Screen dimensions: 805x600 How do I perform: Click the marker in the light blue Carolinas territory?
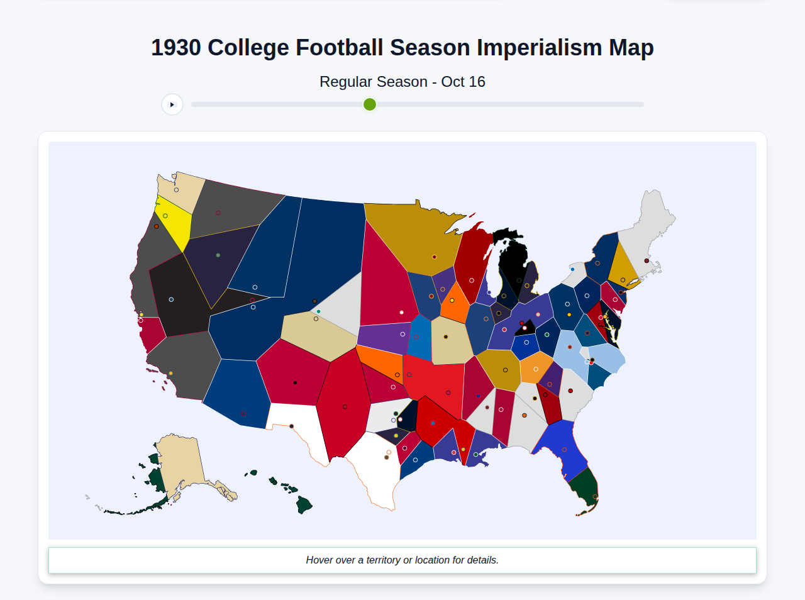570,347
